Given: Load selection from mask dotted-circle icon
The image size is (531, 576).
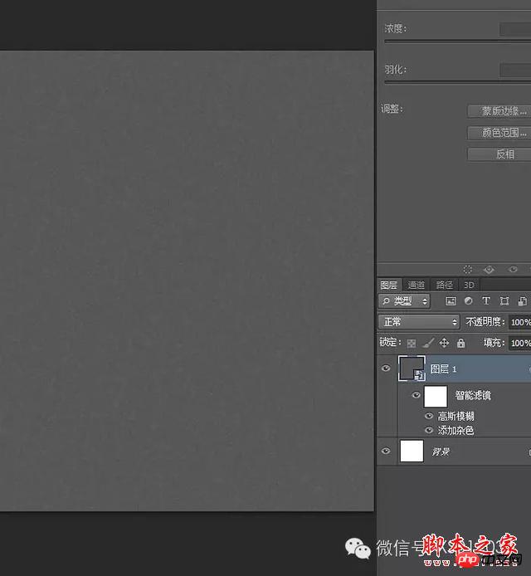Looking at the screenshot, I should coord(467,270).
